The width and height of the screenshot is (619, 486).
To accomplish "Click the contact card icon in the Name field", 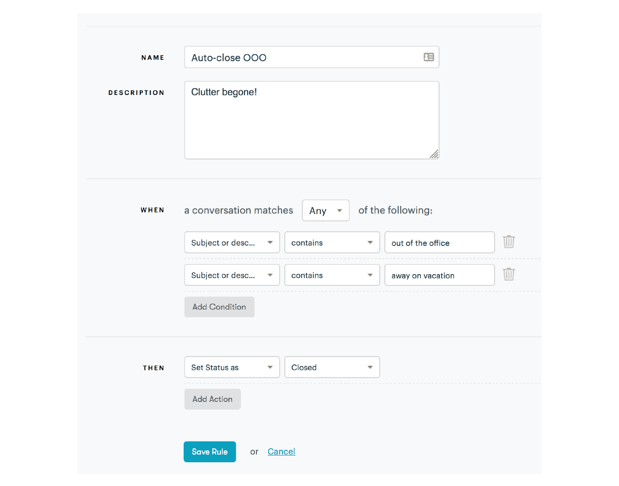I will coord(429,57).
